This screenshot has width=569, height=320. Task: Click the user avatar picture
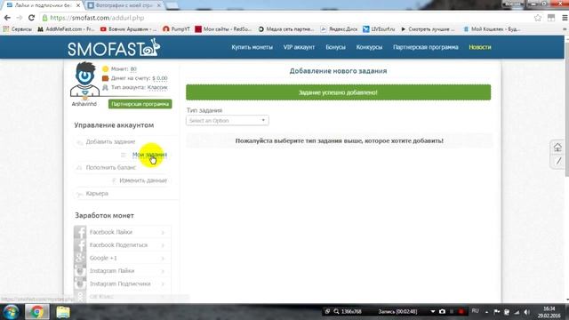click(84, 80)
